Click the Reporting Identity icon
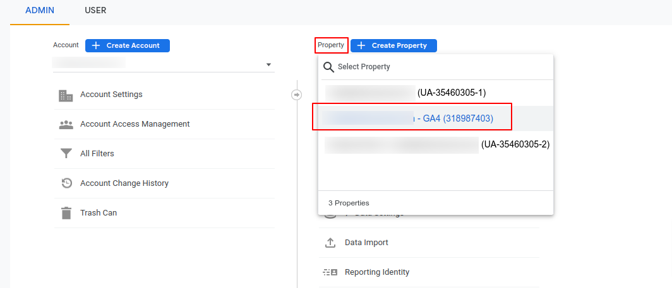 pos(330,272)
